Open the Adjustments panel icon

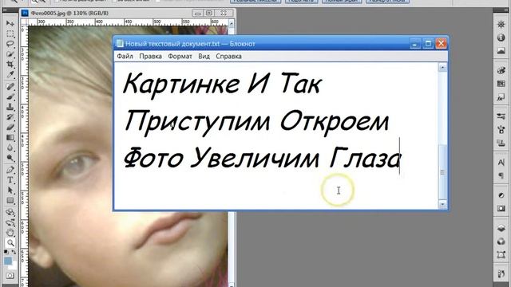501,195
